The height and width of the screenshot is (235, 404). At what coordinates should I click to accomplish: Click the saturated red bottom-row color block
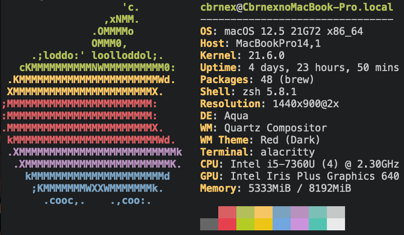[x=227, y=224]
